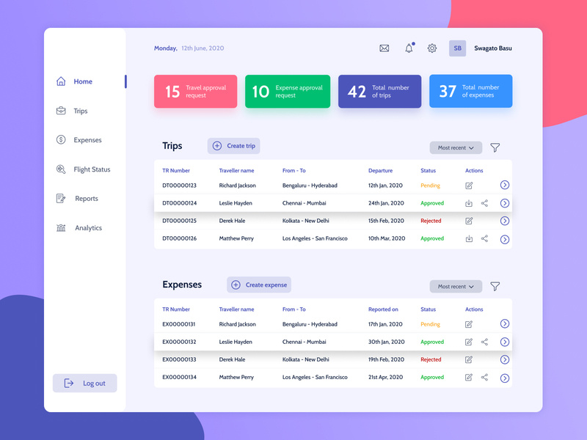Open details arrow for EX00000134

coord(505,378)
